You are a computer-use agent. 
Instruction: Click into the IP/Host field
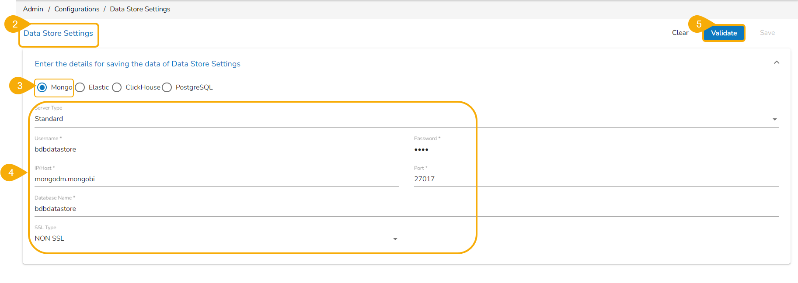216,179
